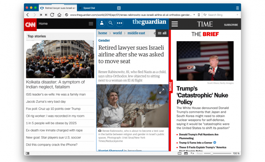Toggle image loading in status bar
The height and width of the screenshot is (162, 265).
[x=186, y=154]
